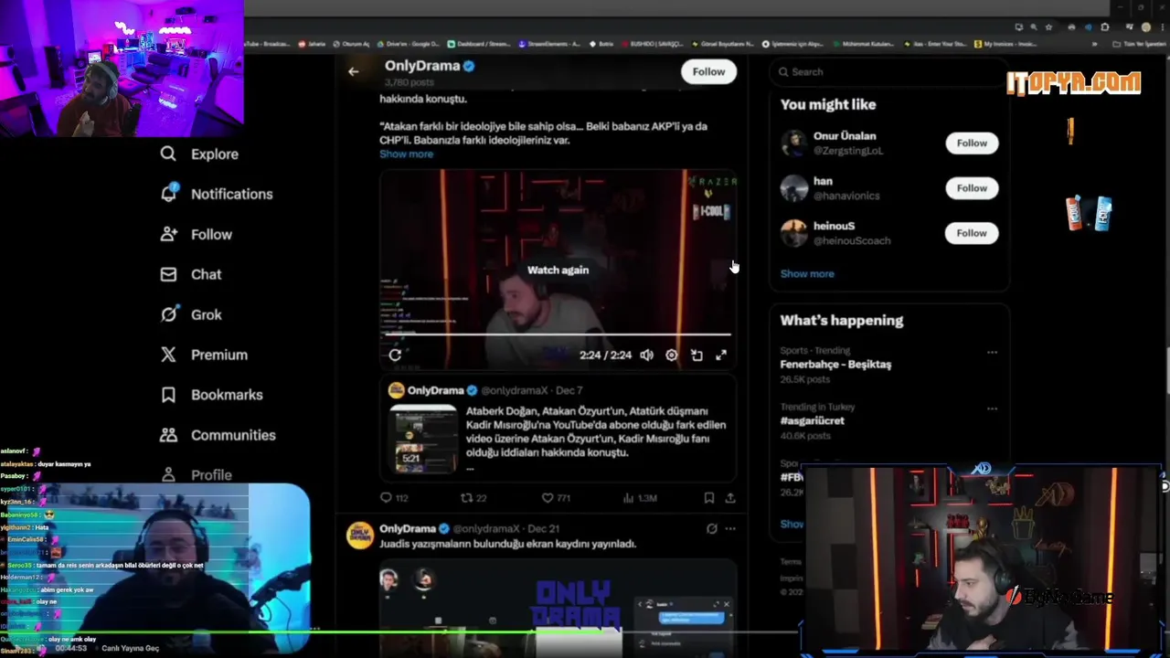Open heinouS profile avatar
The height and width of the screenshot is (658, 1170).
(x=794, y=233)
